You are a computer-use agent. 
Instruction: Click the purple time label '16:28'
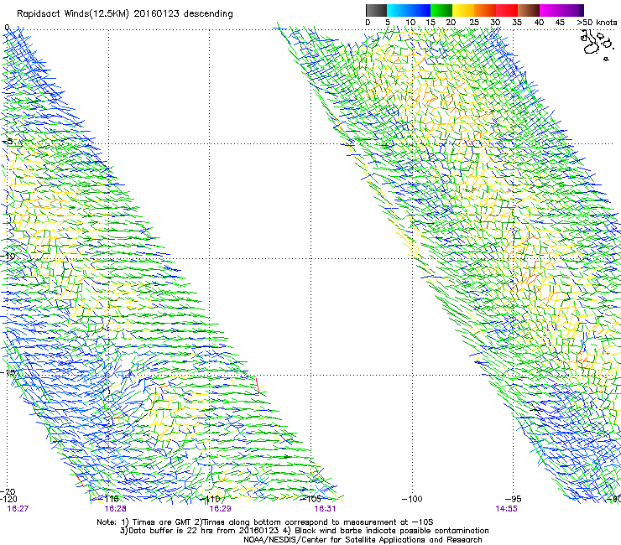(115, 509)
